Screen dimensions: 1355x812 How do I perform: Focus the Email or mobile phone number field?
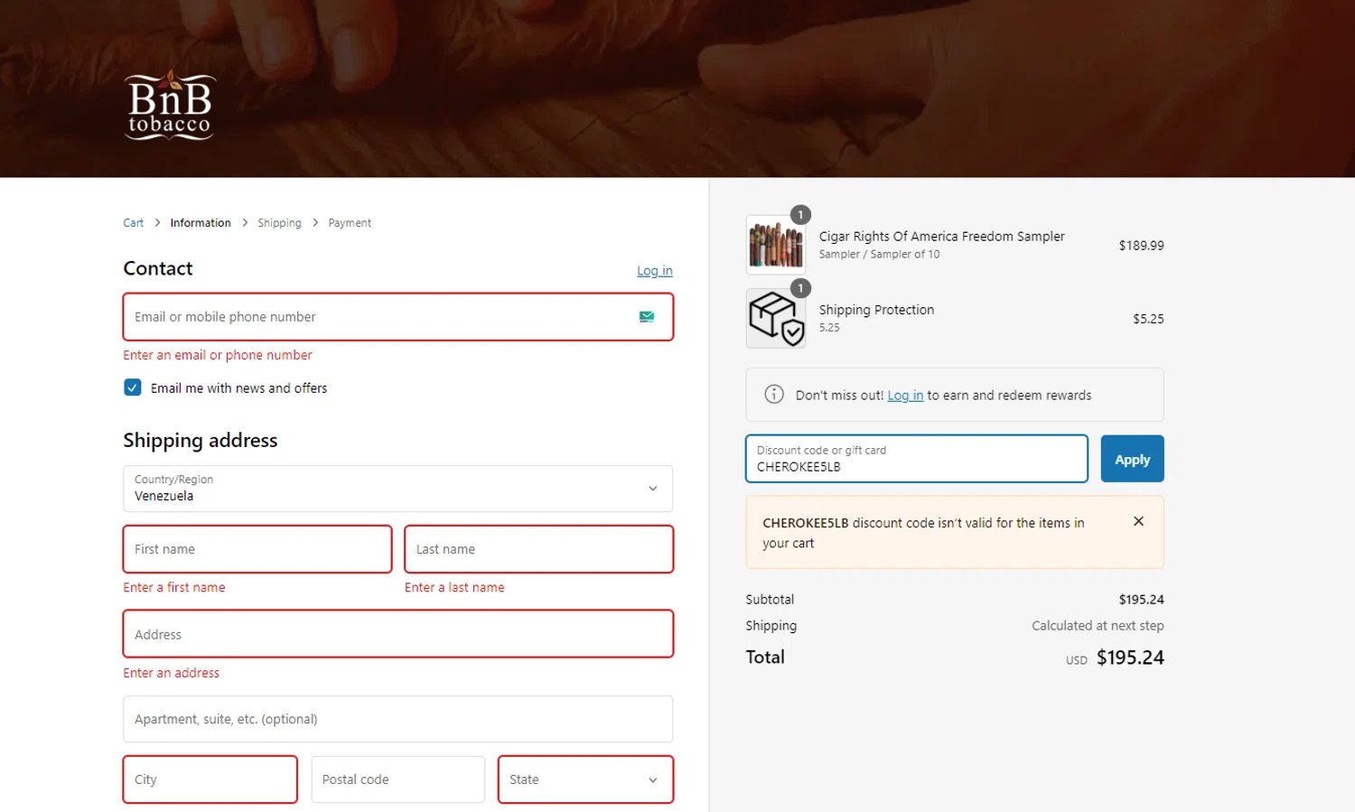point(379,317)
